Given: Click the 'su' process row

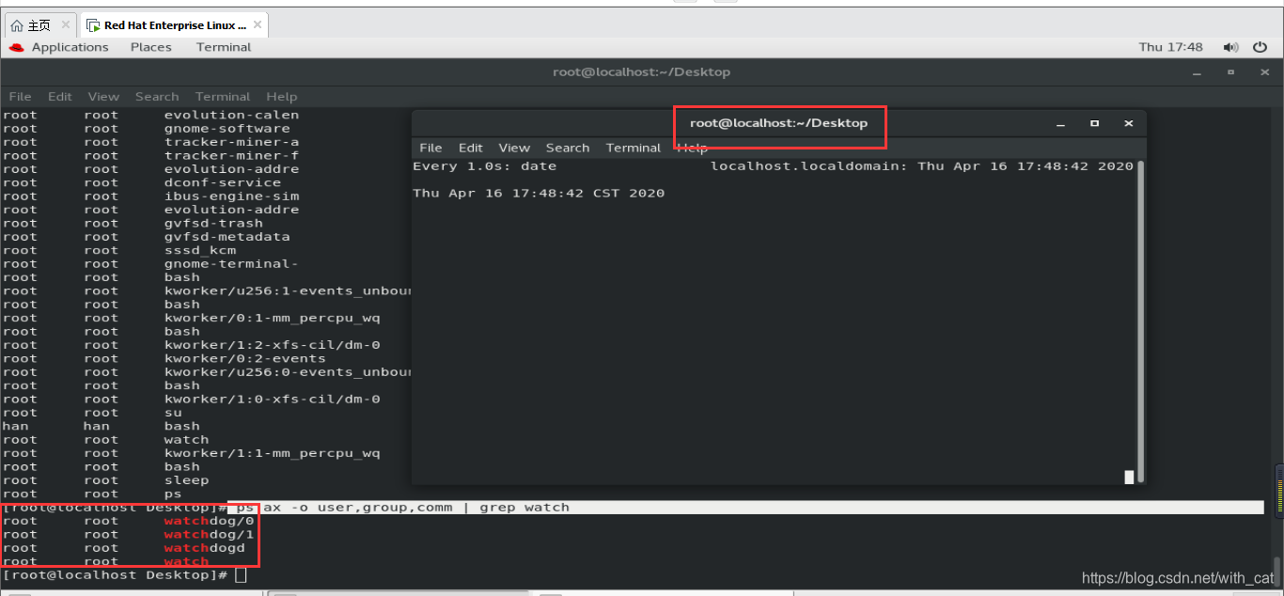Looking at the screenshot, I should coord(92,413).
